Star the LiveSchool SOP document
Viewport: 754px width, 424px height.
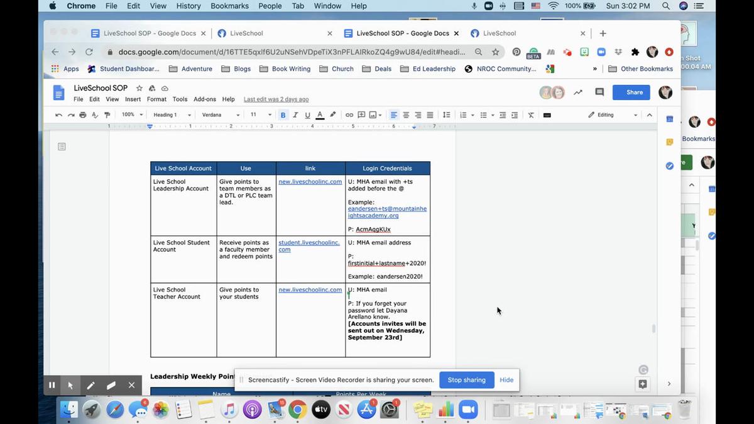[139, 88]
